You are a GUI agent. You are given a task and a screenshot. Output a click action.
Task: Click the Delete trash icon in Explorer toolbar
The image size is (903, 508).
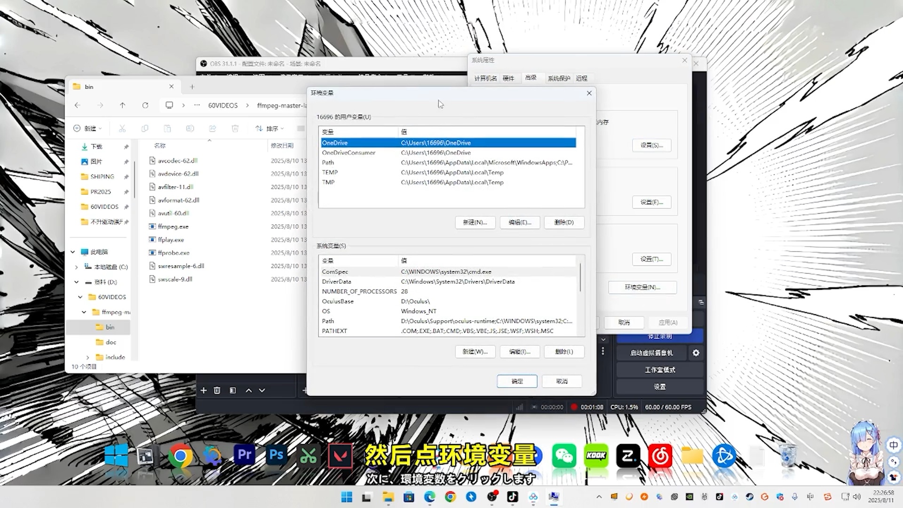[235, 128]
